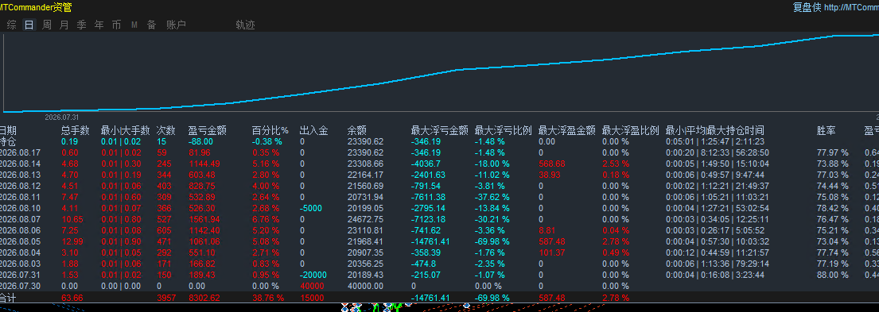This screenshot has height=312, width=879.
Task: Click the 15000 net deposit in 合计 row
Action: pyautogui.click(x=312, y=298)
